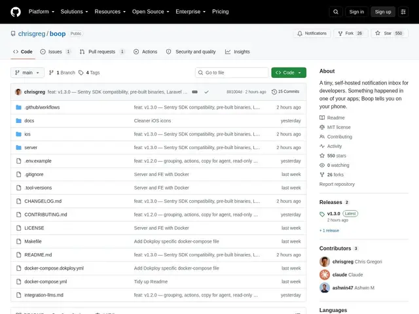The height and width of the screenshot is (314, 419).
Task: Open ashwin47 contributor avatar
Action: coord(325,288)
